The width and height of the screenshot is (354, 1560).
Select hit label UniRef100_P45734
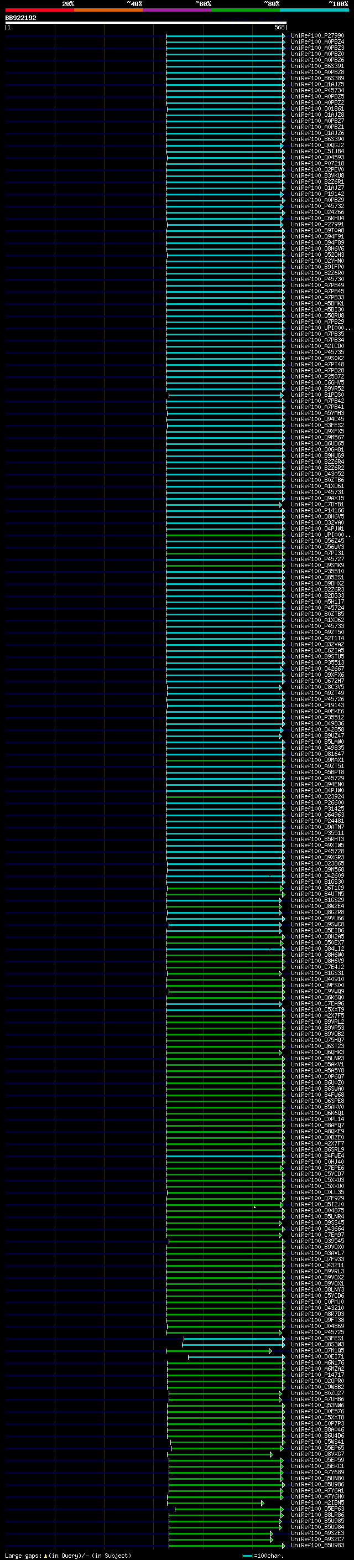(317, 91)
